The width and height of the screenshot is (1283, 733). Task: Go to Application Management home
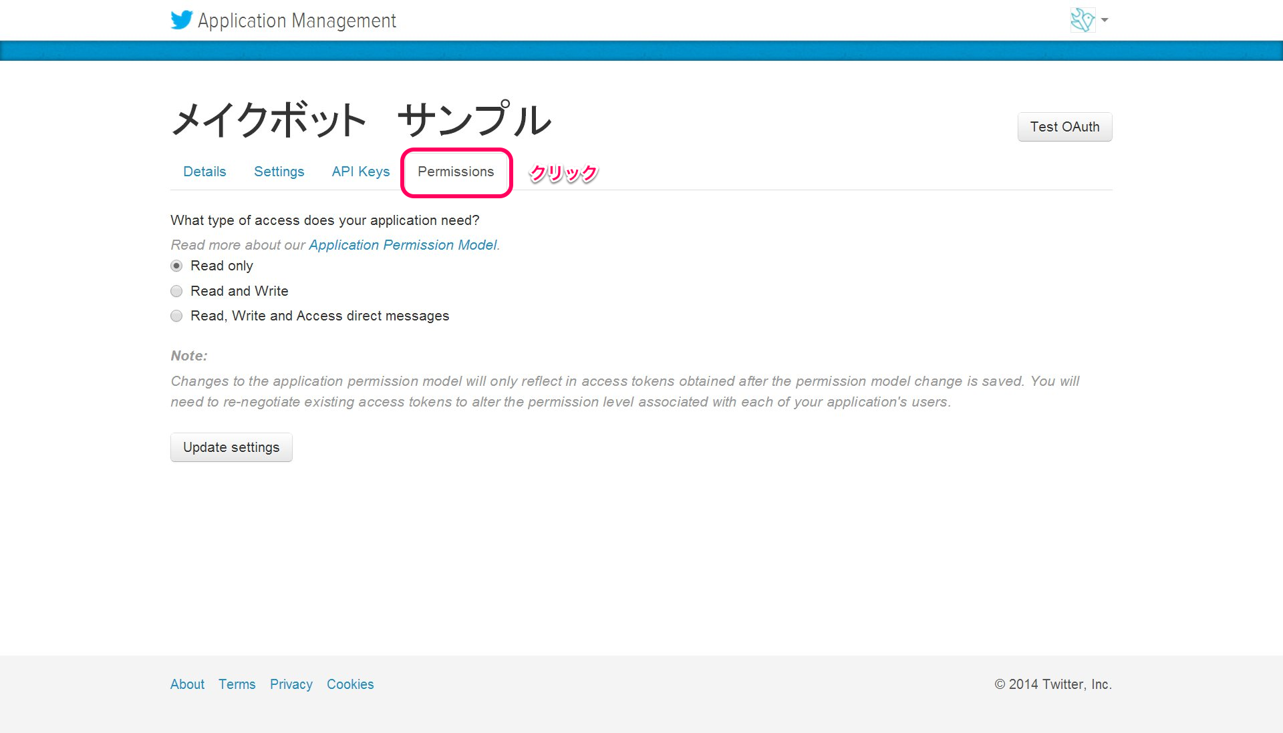click(x=297, y=21)
